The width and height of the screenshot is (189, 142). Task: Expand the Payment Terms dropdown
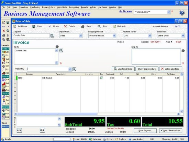tap(150, 35)
